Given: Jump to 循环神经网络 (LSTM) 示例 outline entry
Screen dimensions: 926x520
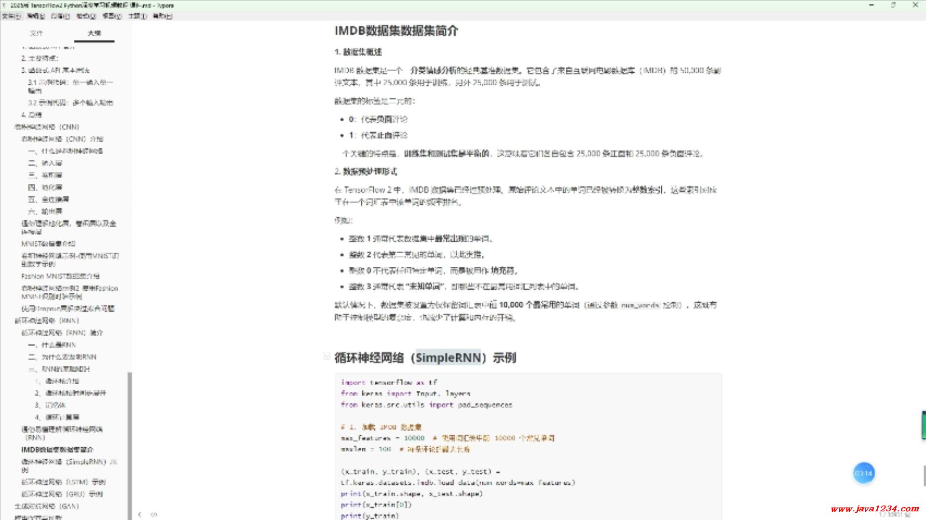Looking at the screenshot, I should 63,482.
